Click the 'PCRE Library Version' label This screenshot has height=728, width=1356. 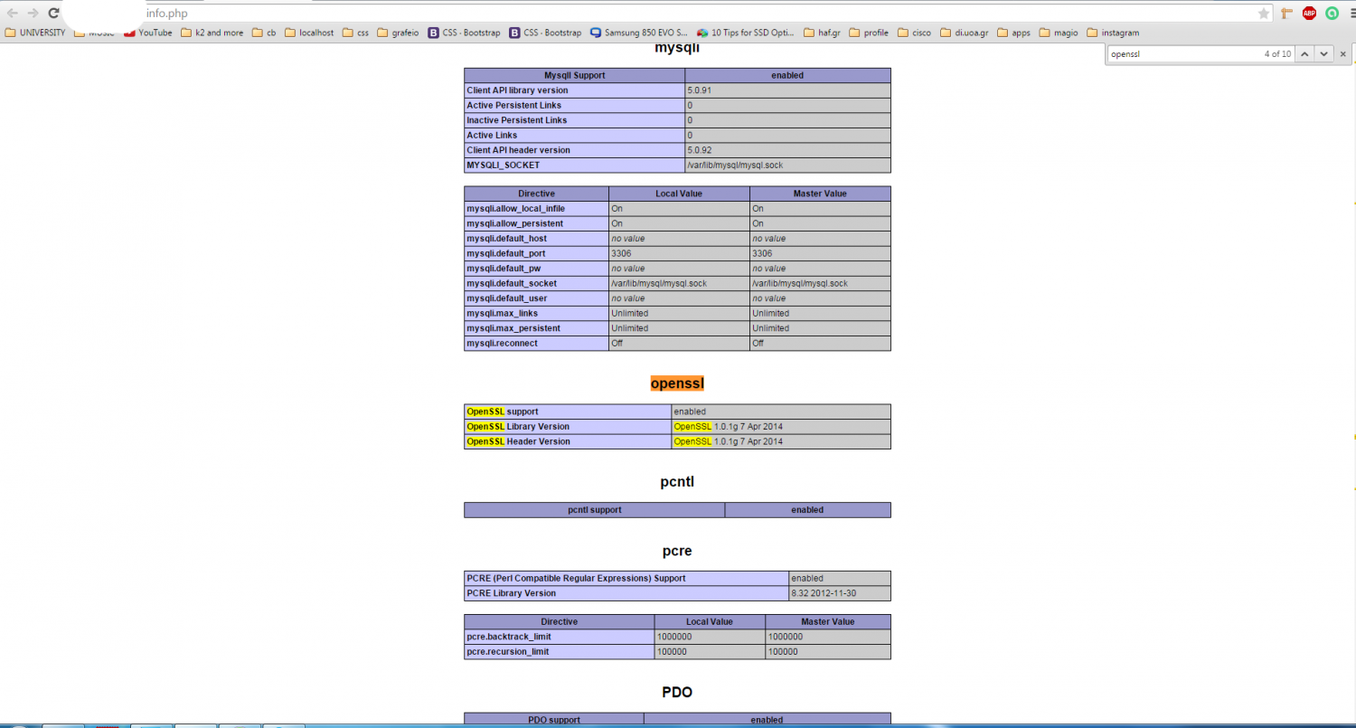point(626,593)
